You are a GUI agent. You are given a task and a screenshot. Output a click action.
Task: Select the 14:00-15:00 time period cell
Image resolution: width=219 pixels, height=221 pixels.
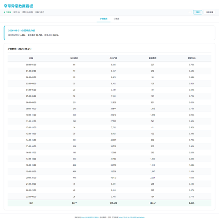(31, 140)
